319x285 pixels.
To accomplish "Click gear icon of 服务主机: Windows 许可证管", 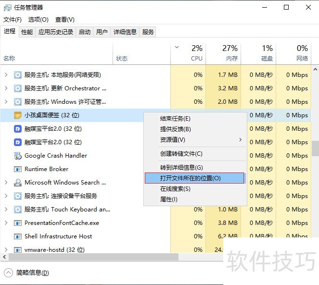I will [x=18, y=102].
